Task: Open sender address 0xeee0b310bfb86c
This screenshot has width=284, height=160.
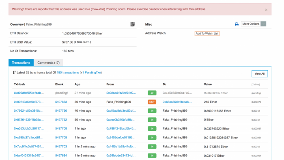Action: [x=121, y=119]
